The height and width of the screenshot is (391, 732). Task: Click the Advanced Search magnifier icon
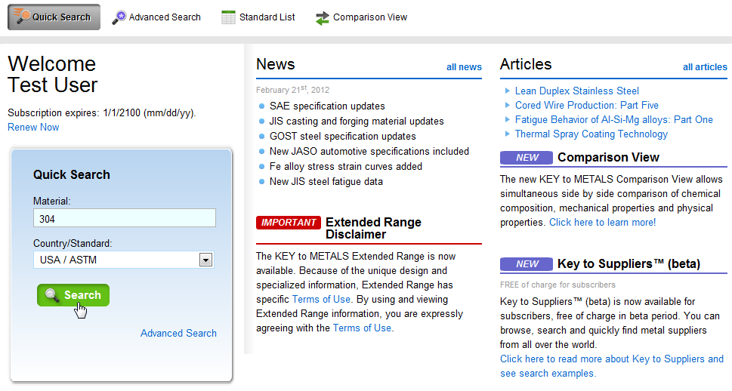[x=119, y=17]
